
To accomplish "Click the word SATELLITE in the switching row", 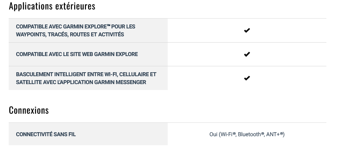I will point(29,82).
